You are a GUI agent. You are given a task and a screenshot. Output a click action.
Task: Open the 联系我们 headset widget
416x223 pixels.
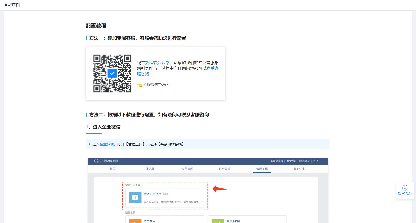pyautogui.click(x=405, y=191)
